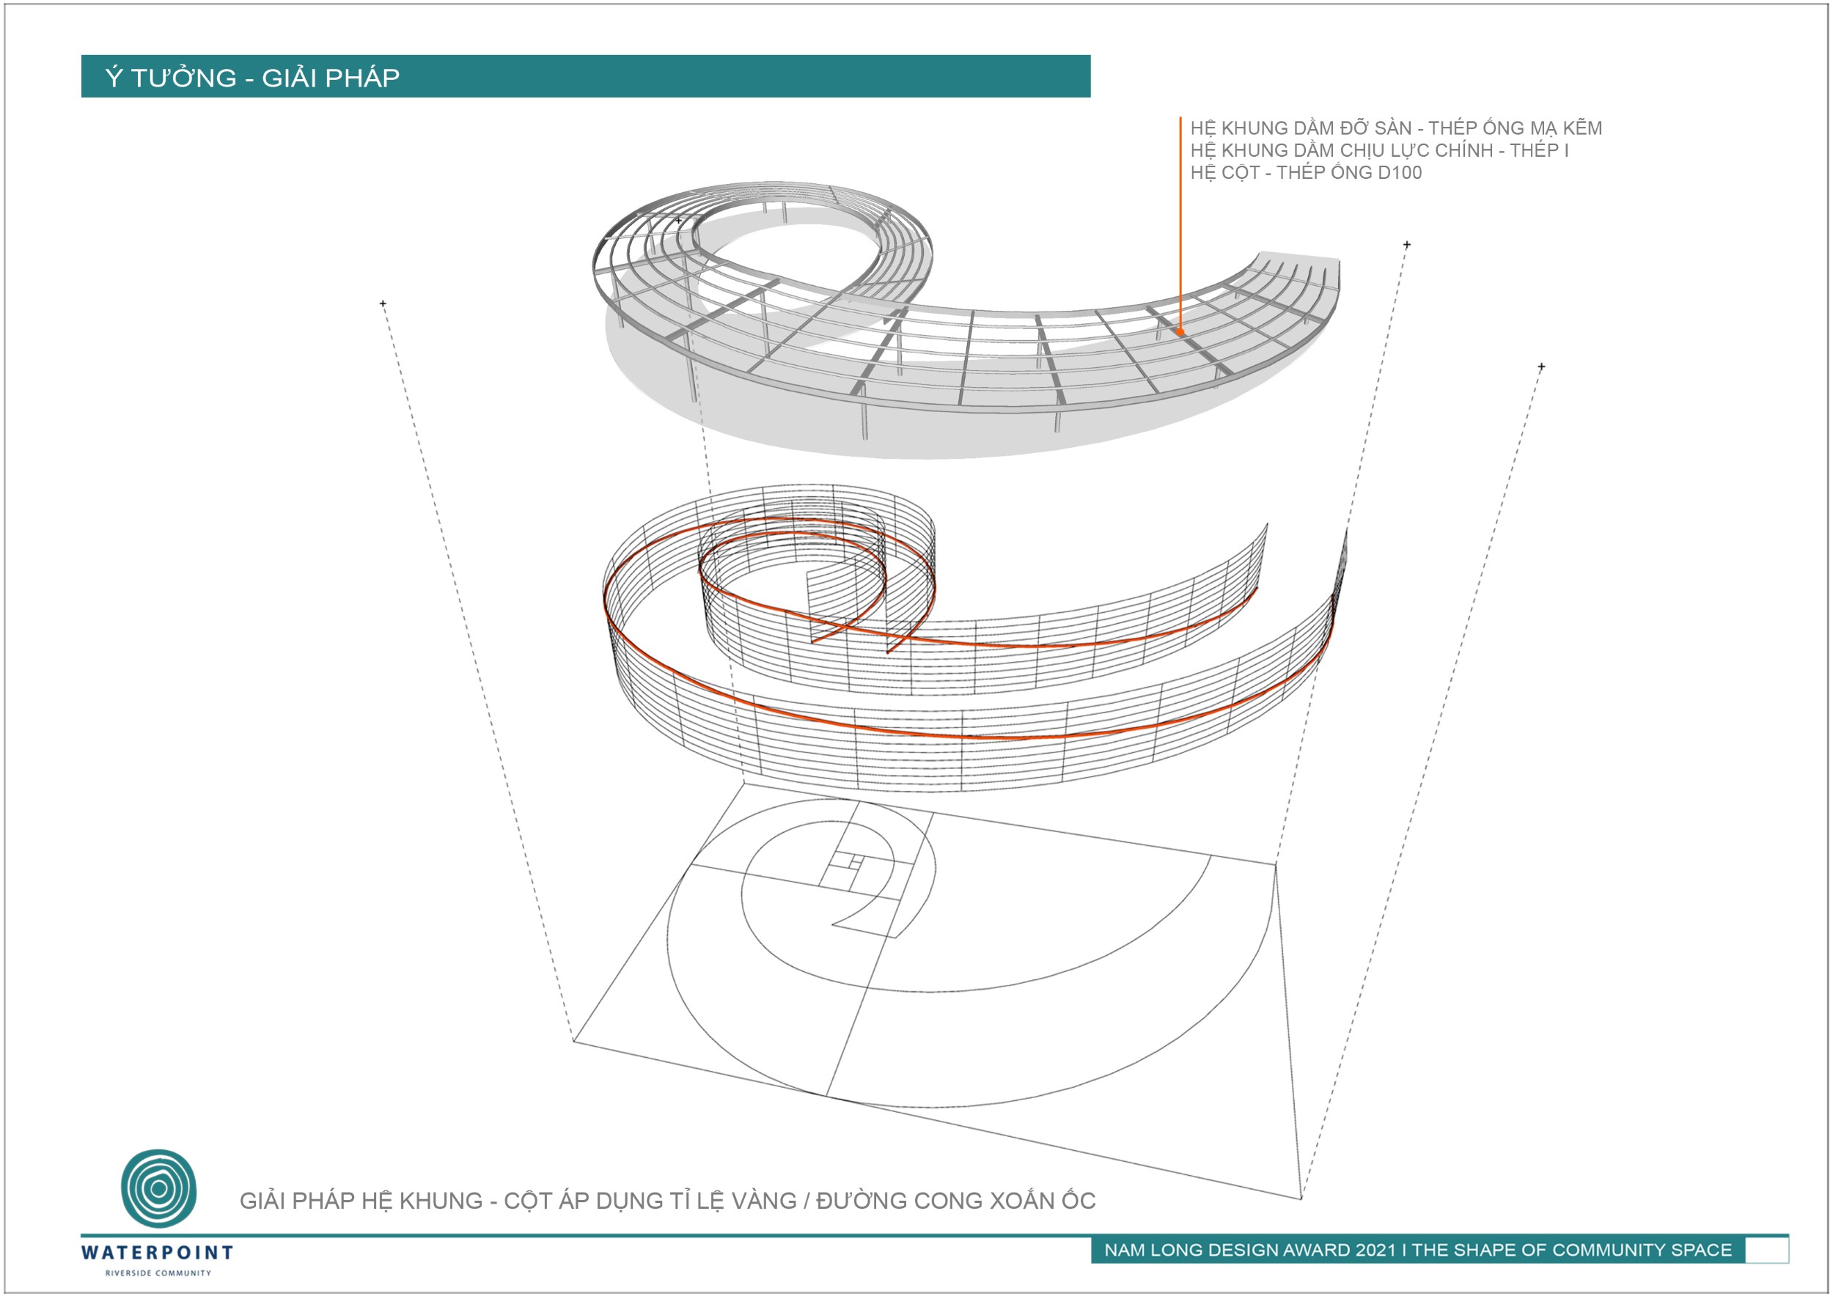Click the white box at the footer bar's end
1833x1296 pixels.
(1767, 1250)
